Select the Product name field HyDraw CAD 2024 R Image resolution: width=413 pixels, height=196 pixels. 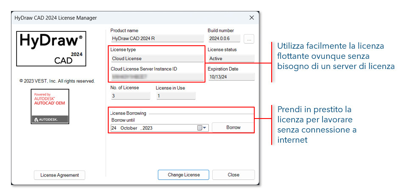(x=157, y=39)
